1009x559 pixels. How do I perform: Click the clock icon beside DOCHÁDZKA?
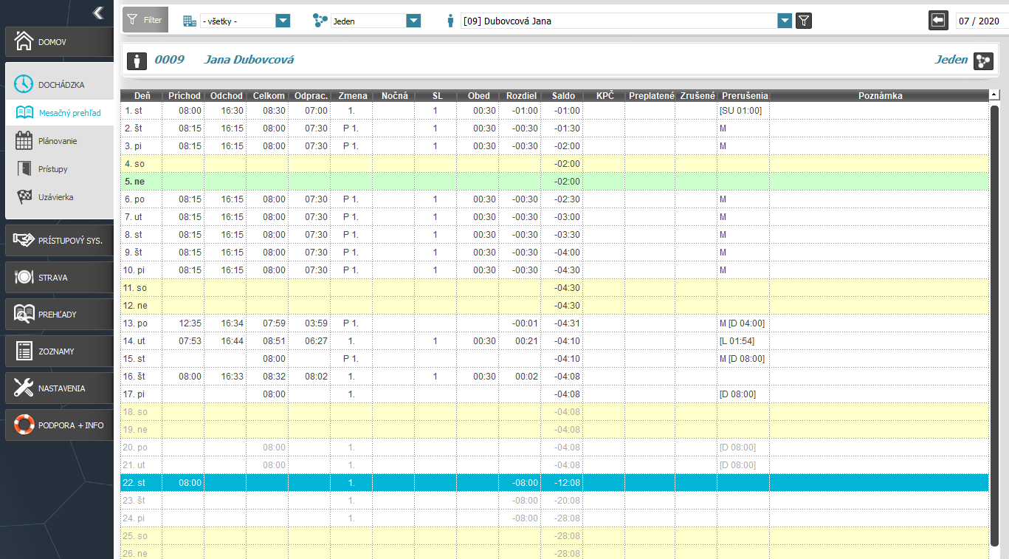tap(24, 84)
